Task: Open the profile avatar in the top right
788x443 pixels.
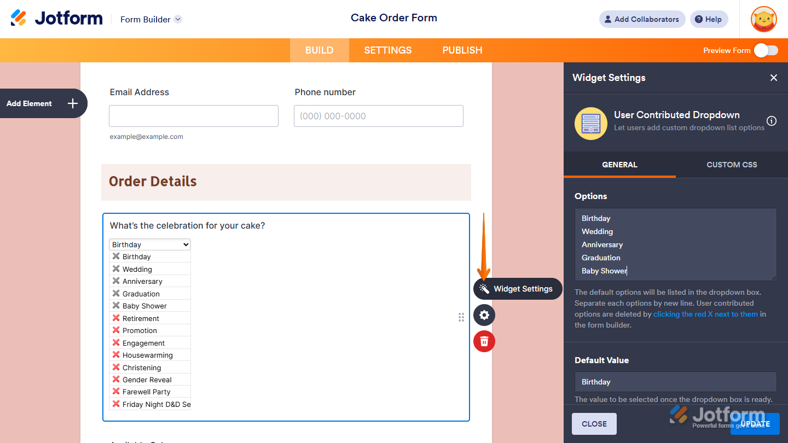Action: (763, 19)
